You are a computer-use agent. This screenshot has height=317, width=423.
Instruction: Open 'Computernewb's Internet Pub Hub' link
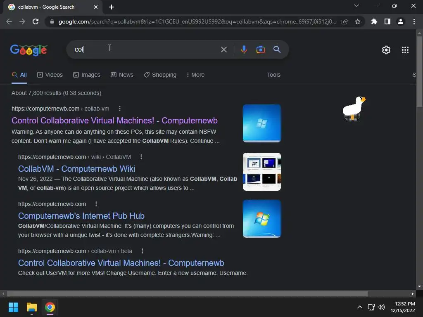pos(81,216)
